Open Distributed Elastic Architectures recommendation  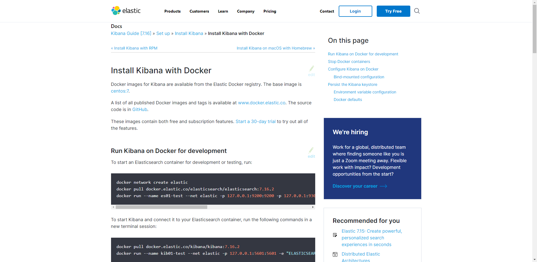[361, 257]
